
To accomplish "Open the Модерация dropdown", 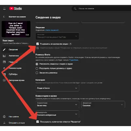I will pos(103,104).
